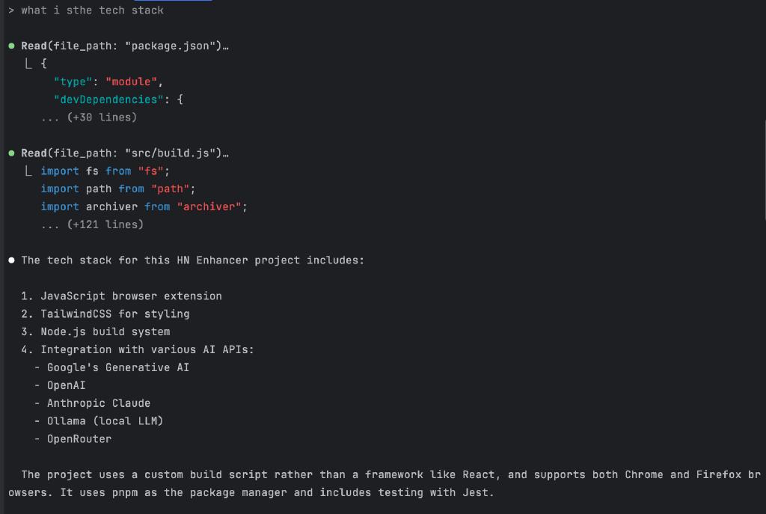Click the 'TailwindCSS for styling' list item
766x514 pixels.
(x=114, y=314)
